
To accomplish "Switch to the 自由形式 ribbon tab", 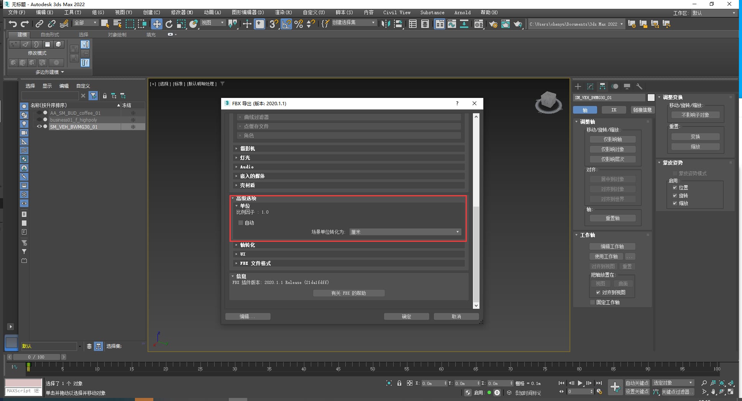I will coord(50,34).
